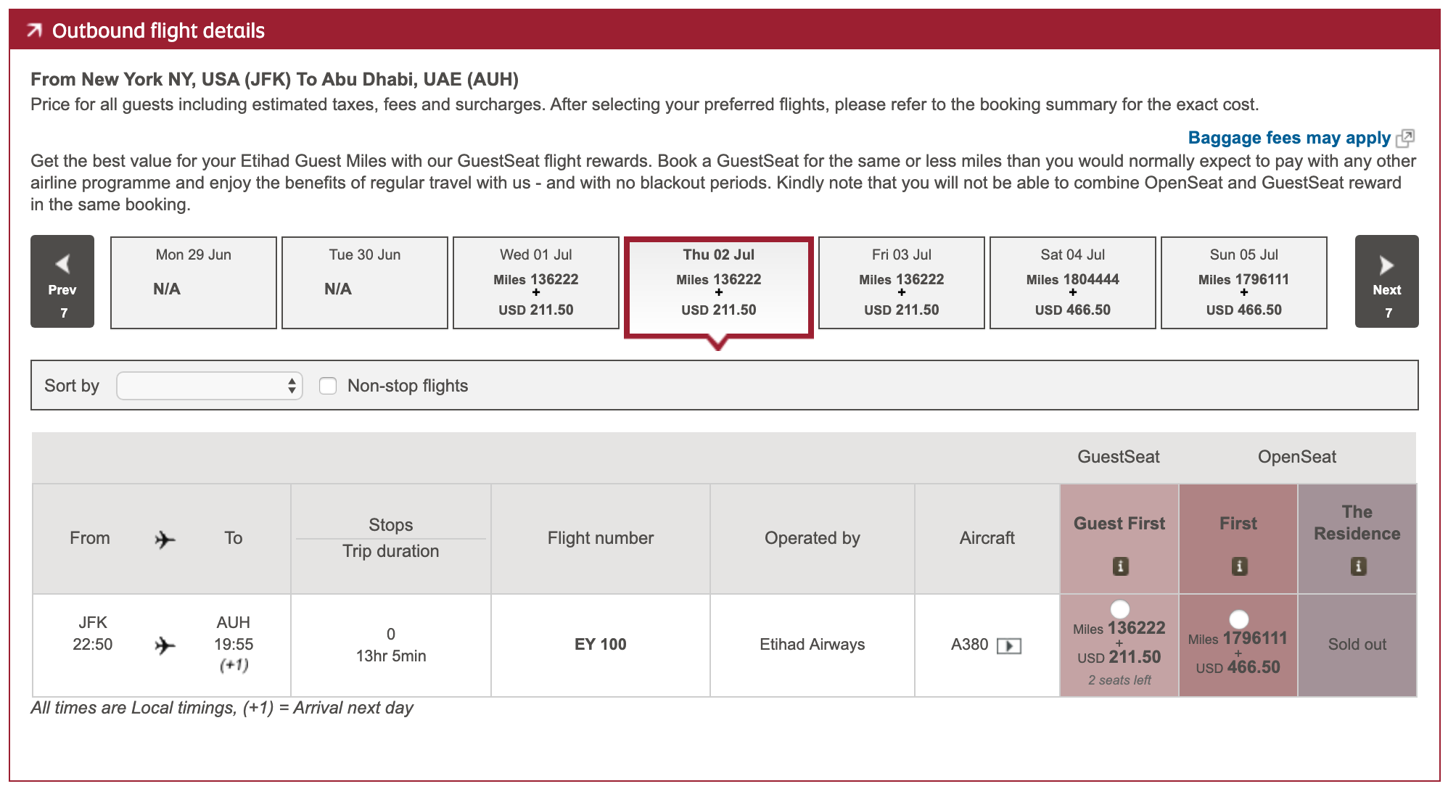Choose the Sun 05 Jul date tab
This screenshot has width=1448, height=789.
1243,283
